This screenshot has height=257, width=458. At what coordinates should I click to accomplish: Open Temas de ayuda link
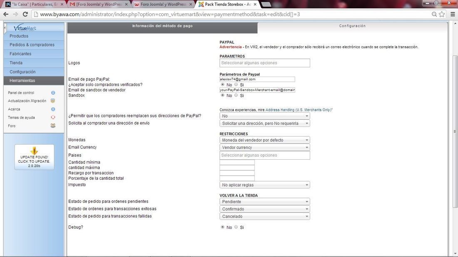pos(21,118)
